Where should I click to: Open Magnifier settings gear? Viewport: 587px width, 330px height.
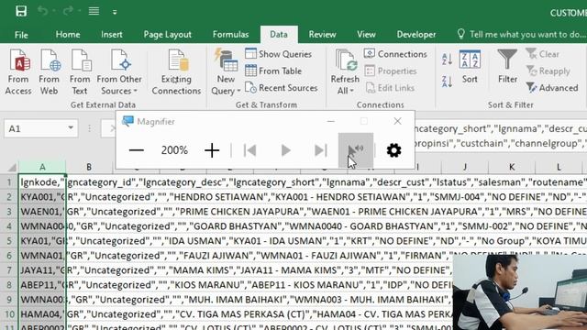tap(393, 150)
